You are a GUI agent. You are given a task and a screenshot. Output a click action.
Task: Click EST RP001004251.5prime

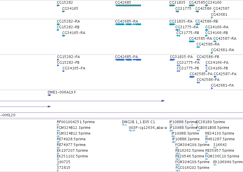[76, 122]
